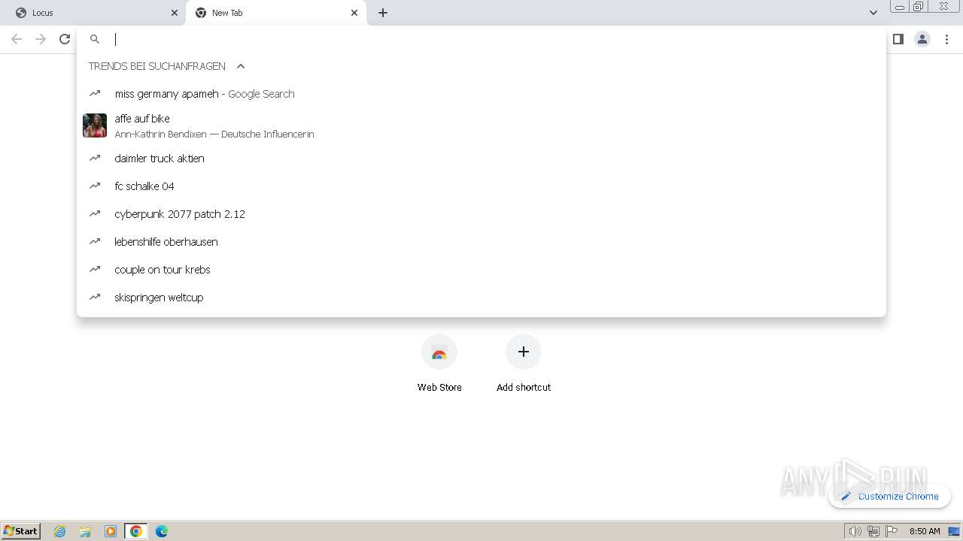Open Customize Chrome button
The height and width of the screenshot is (541, 963).
pyautogui.click(x=889, y=496)
